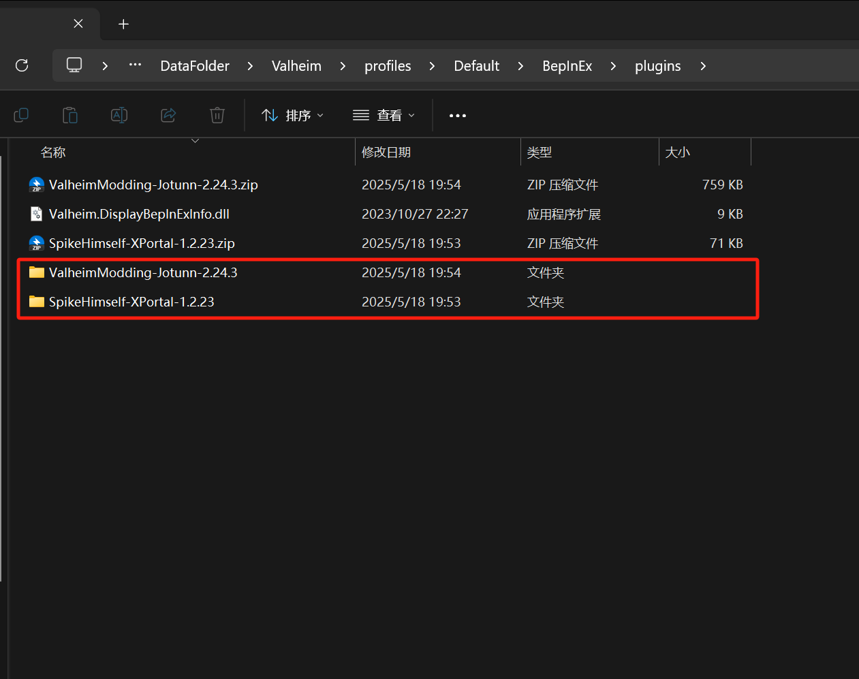
Task: Go to BepInEx folder in breadcrumb
Action: 567,66
